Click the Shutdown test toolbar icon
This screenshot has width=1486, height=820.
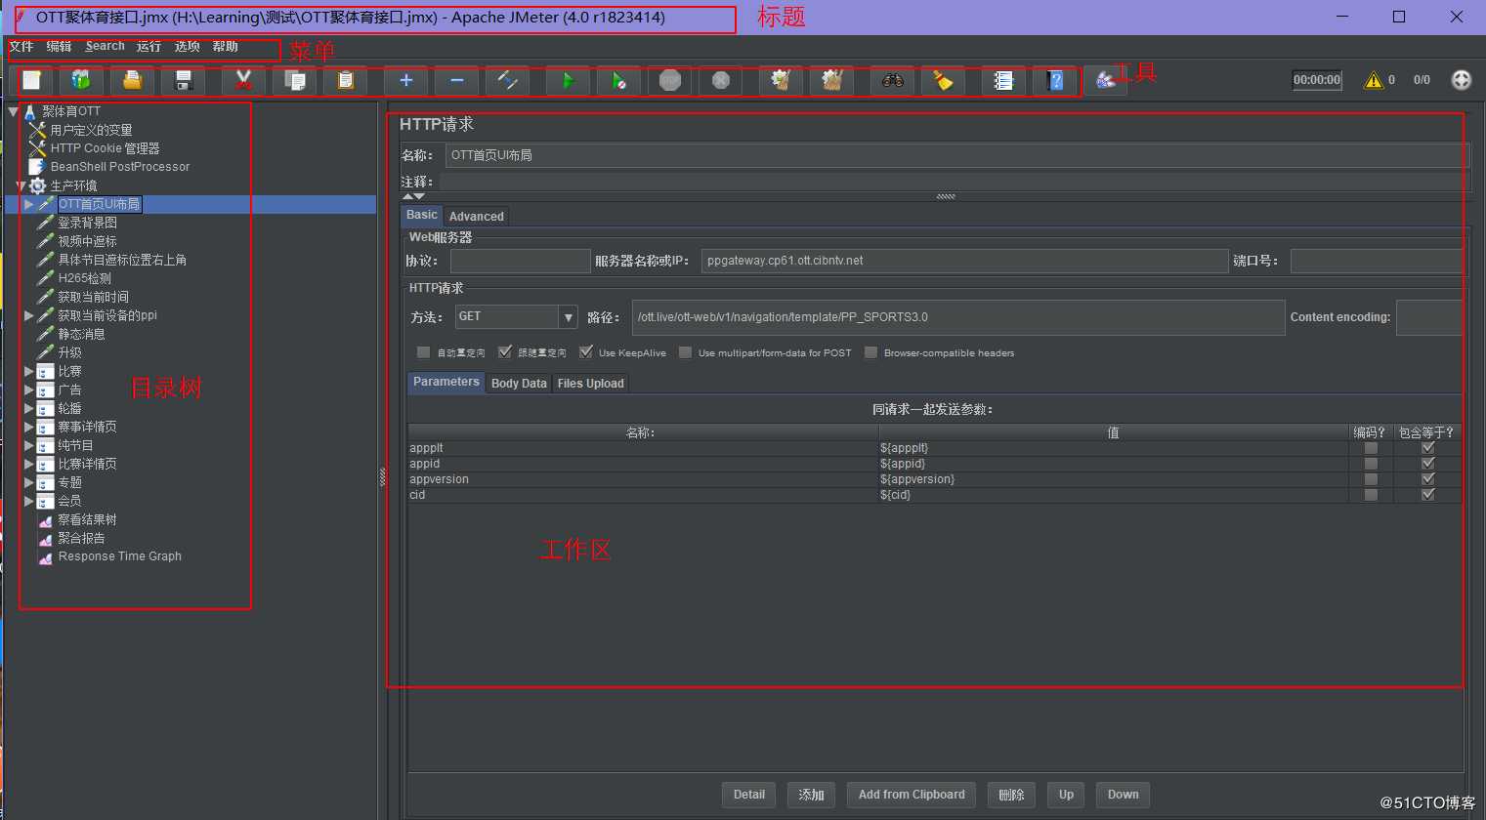pyautogui.click(x=720, y=81)
